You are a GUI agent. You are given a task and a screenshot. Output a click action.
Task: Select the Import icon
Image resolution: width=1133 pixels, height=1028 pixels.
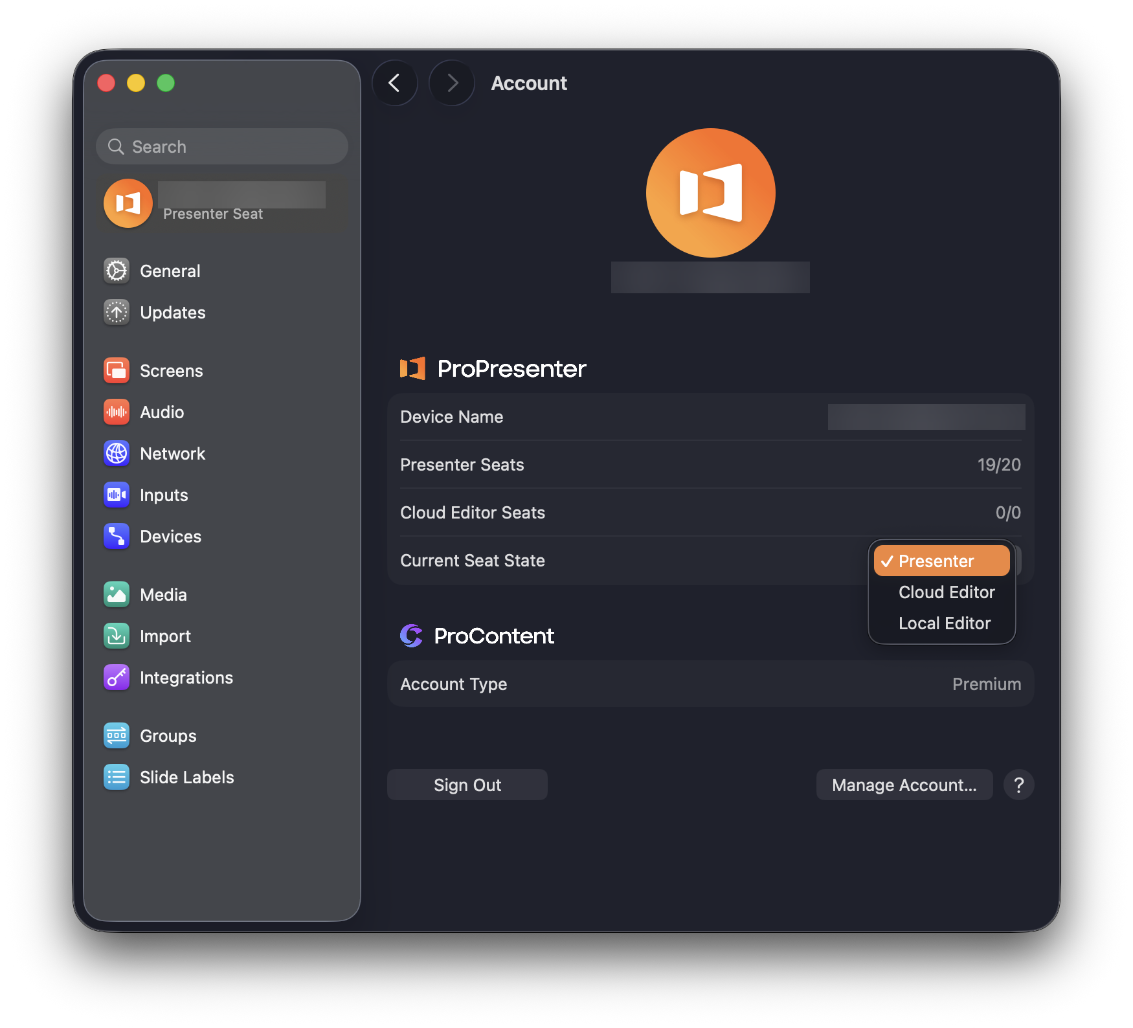[117, 636]
